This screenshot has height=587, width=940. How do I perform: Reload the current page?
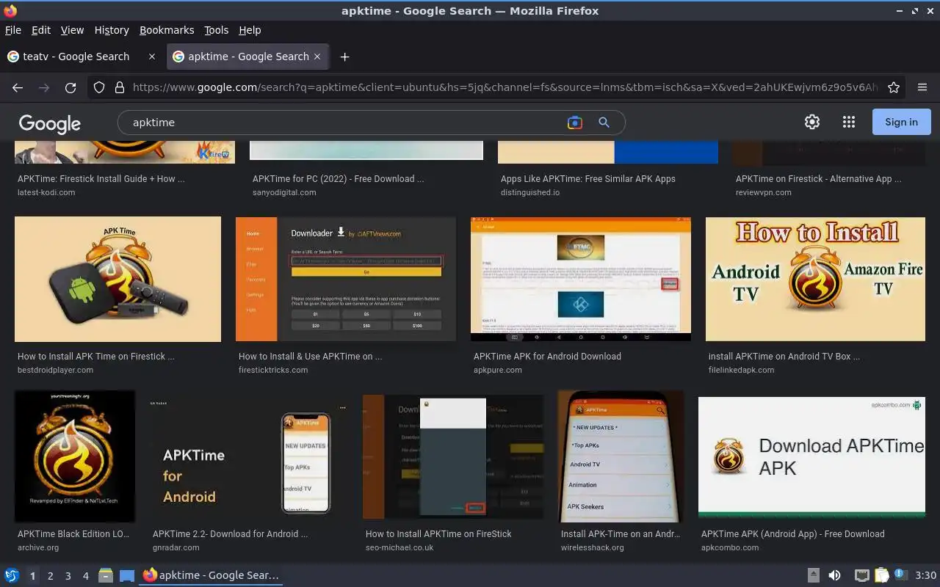[x=70, y=87]
